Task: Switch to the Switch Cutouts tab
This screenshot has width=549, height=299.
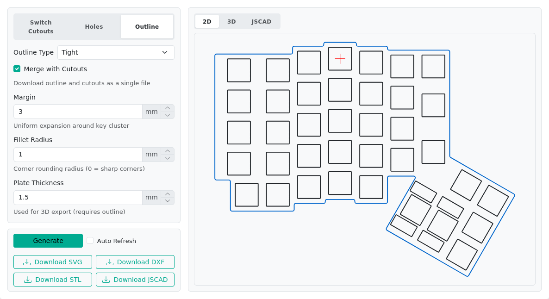Action: click(x=40, y=26)
